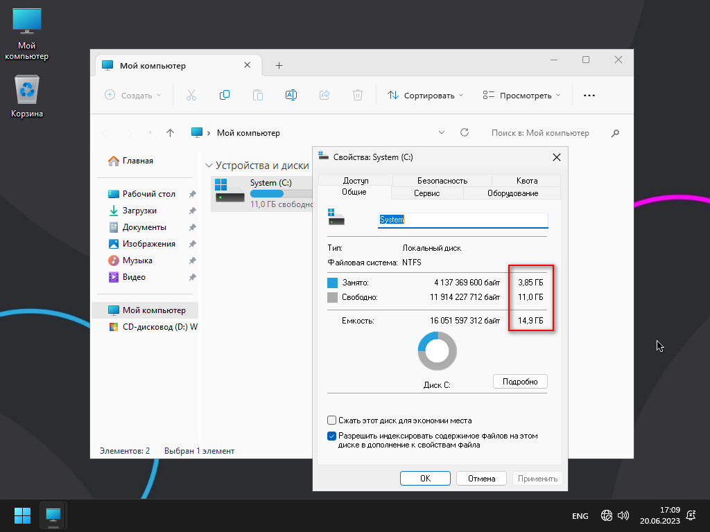Viewport: 710px width, 532px height.
Task: Click the System (C:) usage bar
Action: click(282, 194)
